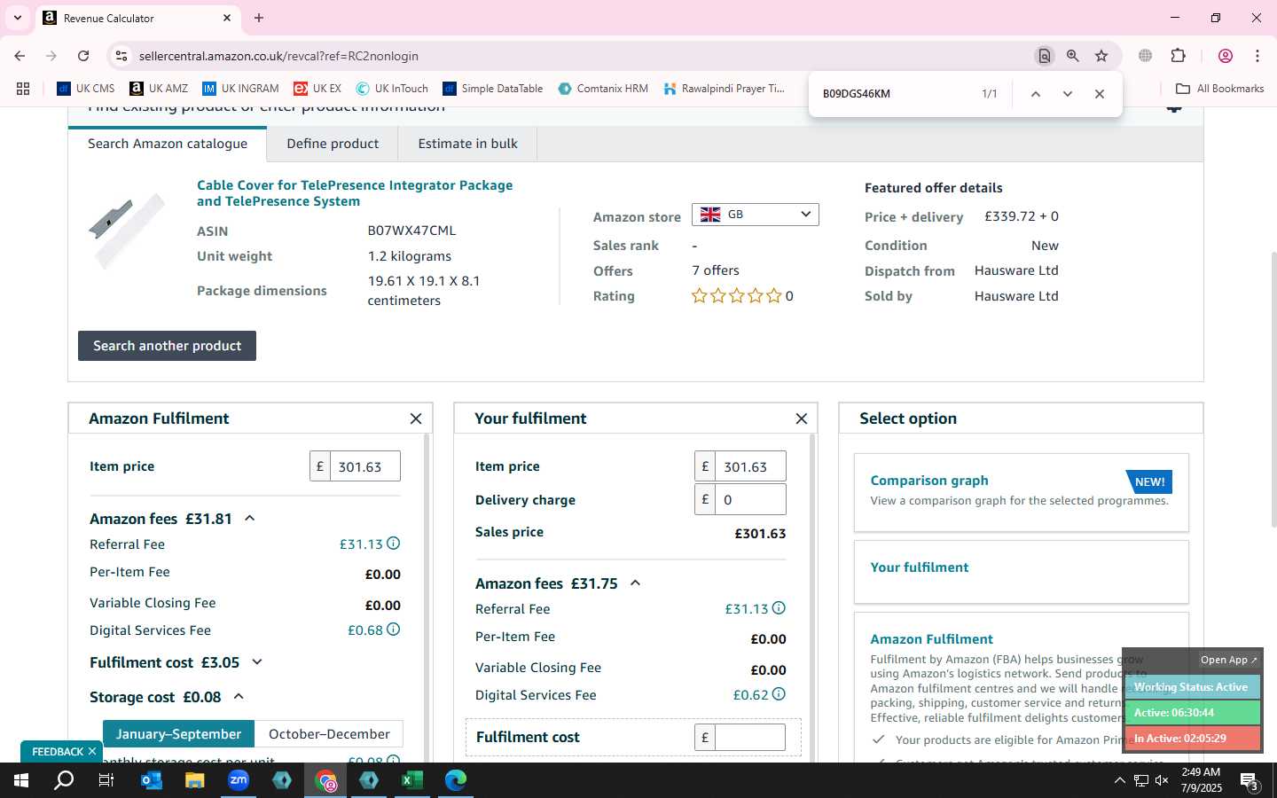Open Task View on the taskbar
The width and height of the screenshot is (1277, 798).
106,780
